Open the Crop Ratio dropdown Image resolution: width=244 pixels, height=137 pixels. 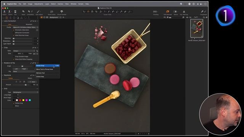click(24, 51)
